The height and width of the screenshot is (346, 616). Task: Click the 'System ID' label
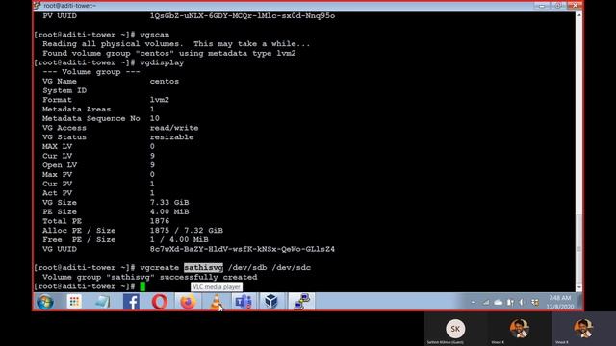64,90
